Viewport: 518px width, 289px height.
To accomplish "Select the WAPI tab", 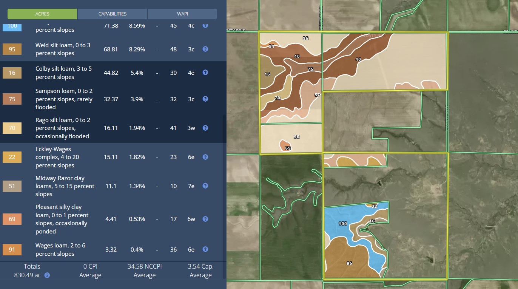I will point(182,14).
